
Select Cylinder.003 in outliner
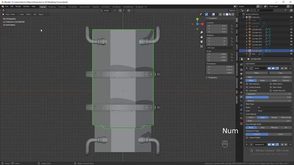click(257, 36)
